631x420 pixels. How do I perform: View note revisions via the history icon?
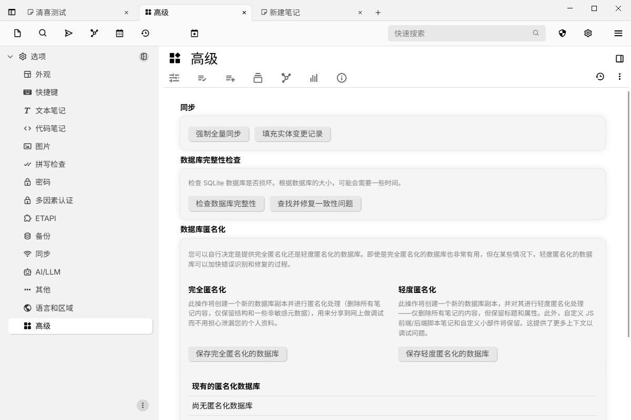[600, 77]
